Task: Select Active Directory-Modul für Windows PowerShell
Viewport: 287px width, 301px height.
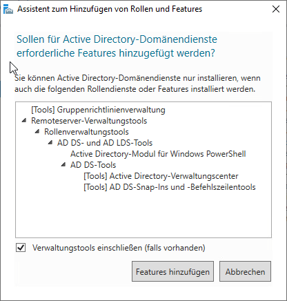Action: [158, 154]
